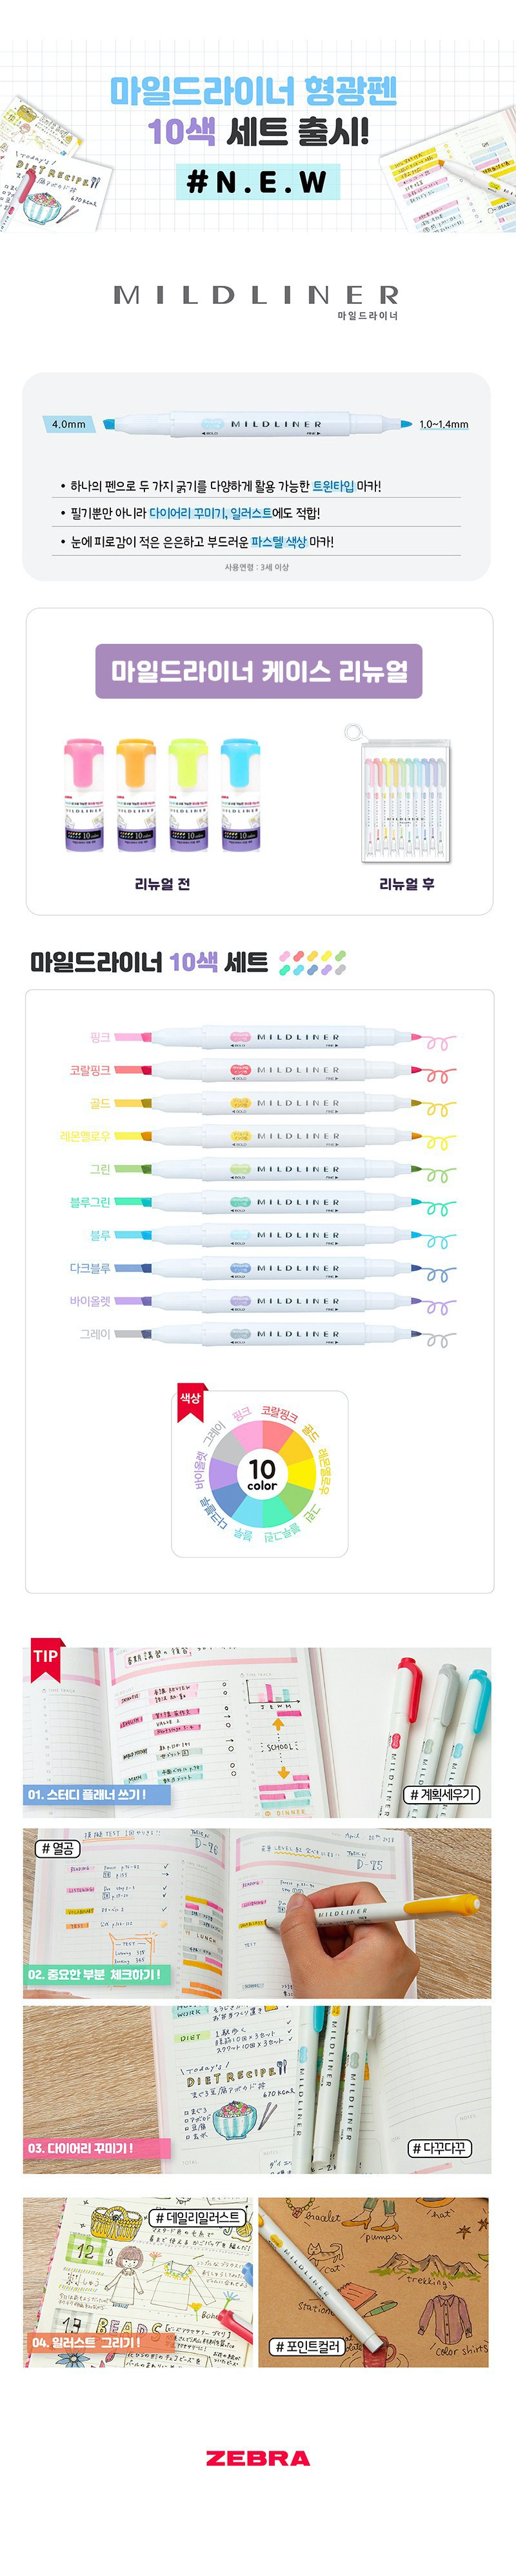Click the 01. 스터디 플래너 쓰기 label

[x=96, y=1794]
